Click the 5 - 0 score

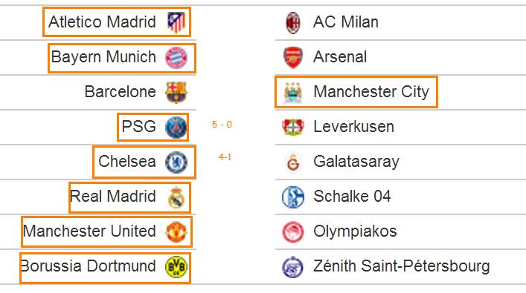222,125
